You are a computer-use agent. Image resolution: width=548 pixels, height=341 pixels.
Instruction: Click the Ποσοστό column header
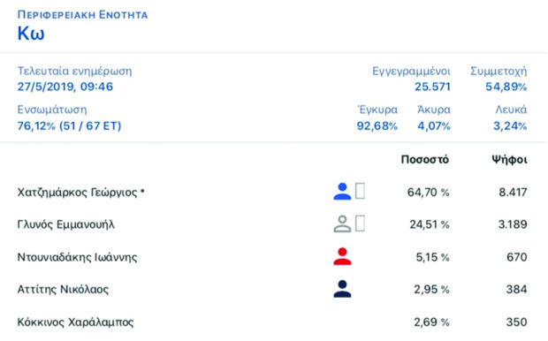(425, 160)
